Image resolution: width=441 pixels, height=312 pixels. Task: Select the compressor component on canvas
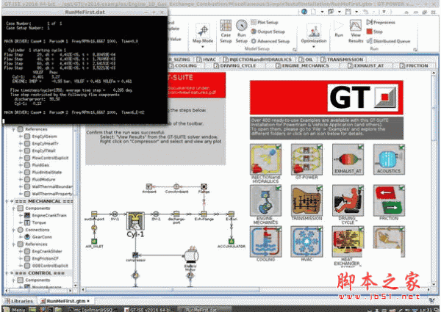tap(135, 255)
